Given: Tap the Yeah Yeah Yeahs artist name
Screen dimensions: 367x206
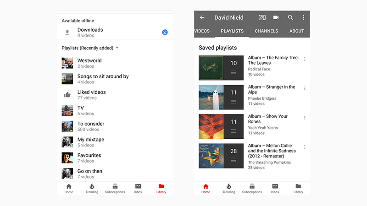Looking at the screenshot, I should [x=262, y=128].
